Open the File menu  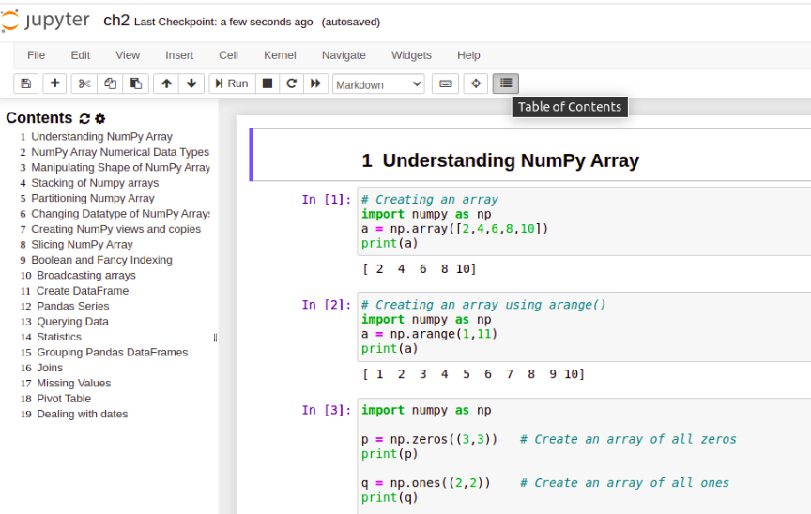(x=37, y=55)
